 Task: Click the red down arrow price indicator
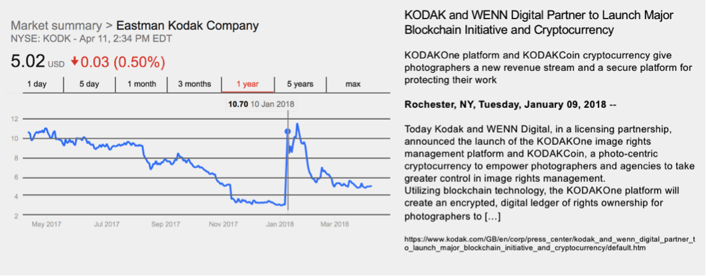pos(75,62)
